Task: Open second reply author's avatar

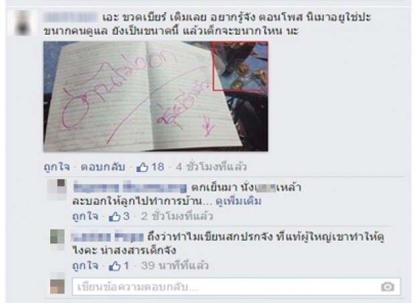Action: (x=58, y=240)
